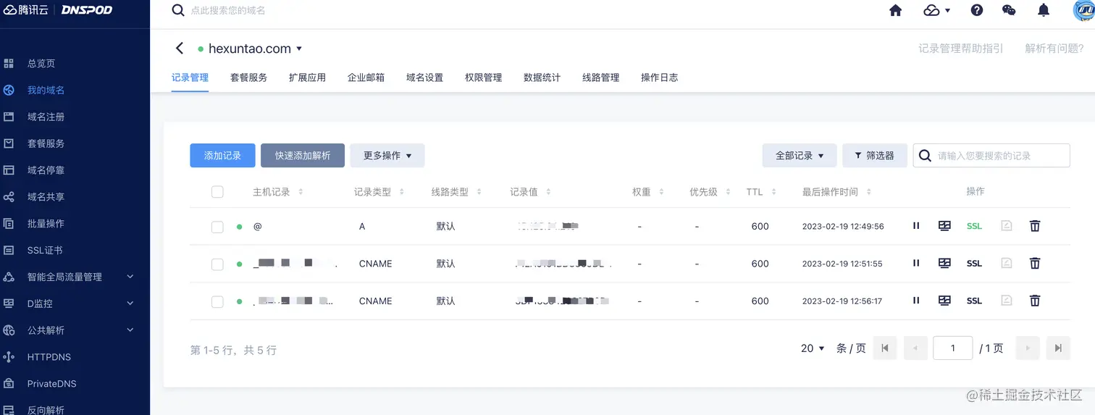Open the help question mark icon
1095x415 pixels.
[x=977, y=10]
